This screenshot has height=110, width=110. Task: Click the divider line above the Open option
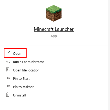pyautogui.click(x=54, y=46)
